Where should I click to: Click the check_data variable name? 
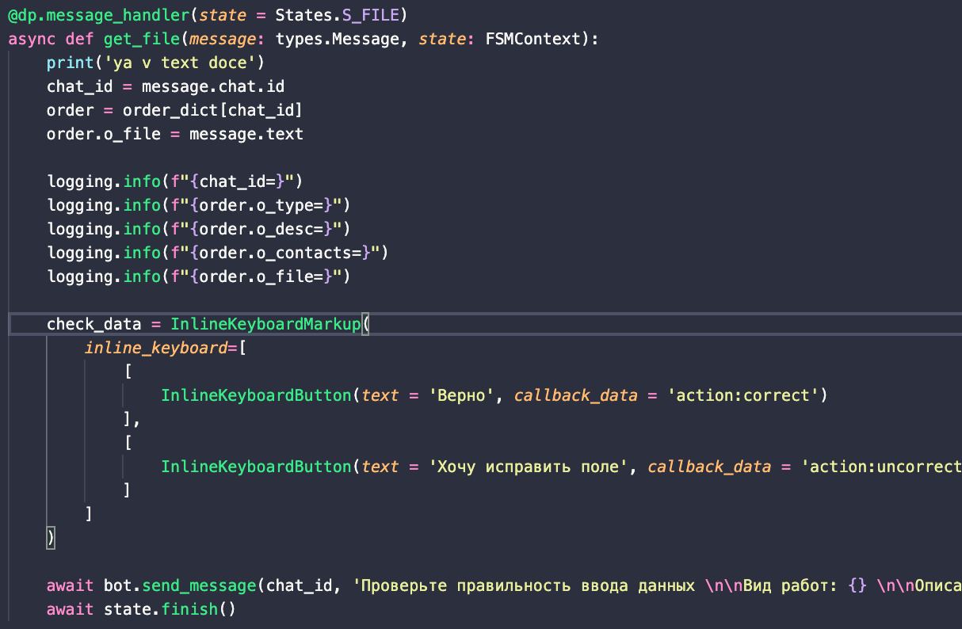point(94,324)
